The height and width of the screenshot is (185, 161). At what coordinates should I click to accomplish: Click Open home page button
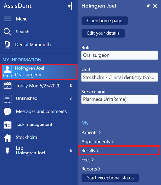[105, 21]
